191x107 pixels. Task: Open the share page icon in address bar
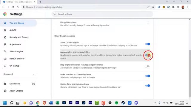click(x=148, y=7)
